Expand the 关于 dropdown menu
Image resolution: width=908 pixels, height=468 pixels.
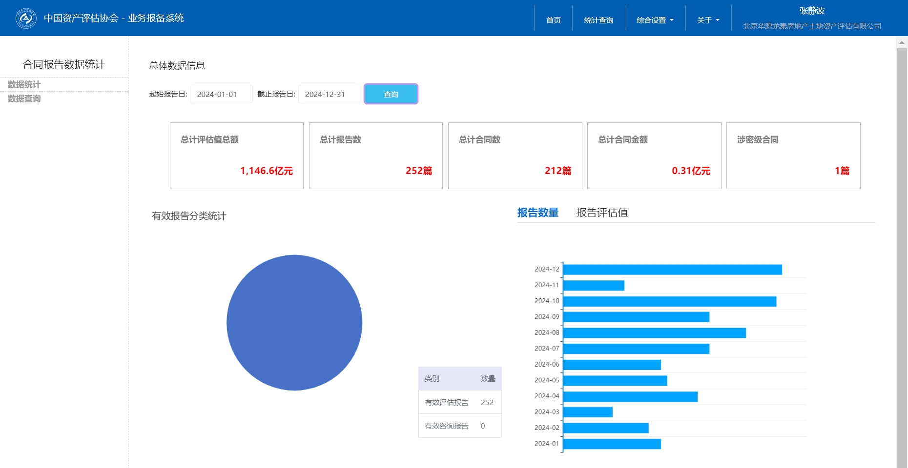708,20
